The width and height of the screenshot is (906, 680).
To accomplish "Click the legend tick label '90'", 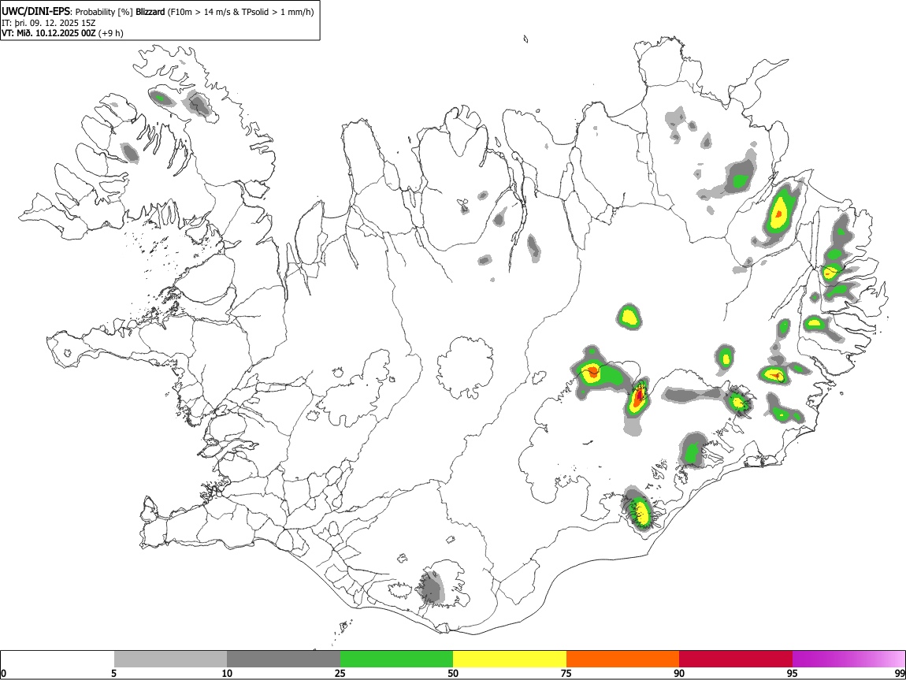I will coord(679,673).
